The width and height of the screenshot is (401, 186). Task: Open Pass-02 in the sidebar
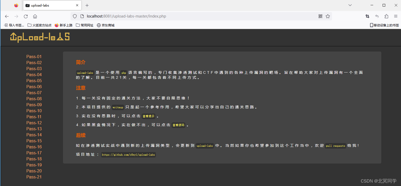click(34, 63)
